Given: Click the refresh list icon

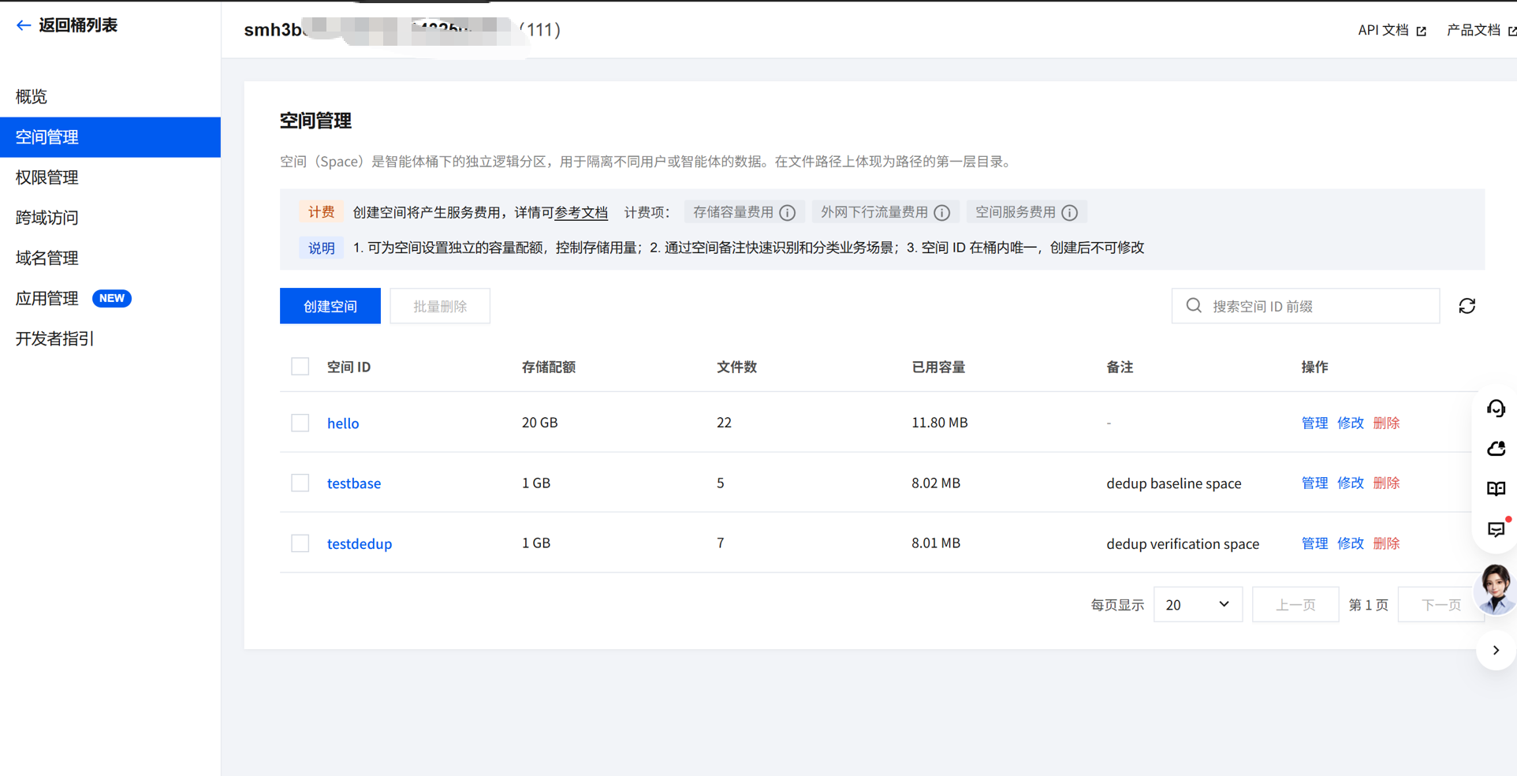Looking at the screenshot, I should pos(1467,306).
